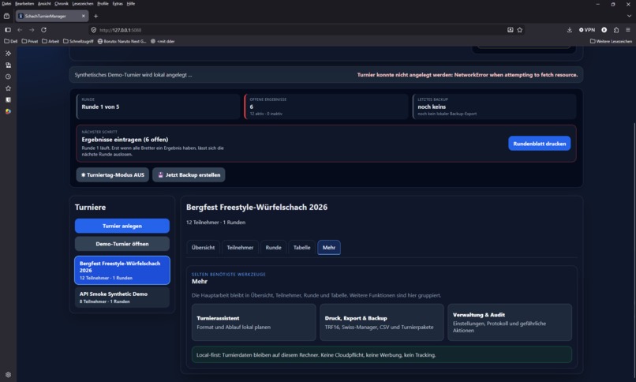Open the colorful extension sidebar icon

[8, 111]
